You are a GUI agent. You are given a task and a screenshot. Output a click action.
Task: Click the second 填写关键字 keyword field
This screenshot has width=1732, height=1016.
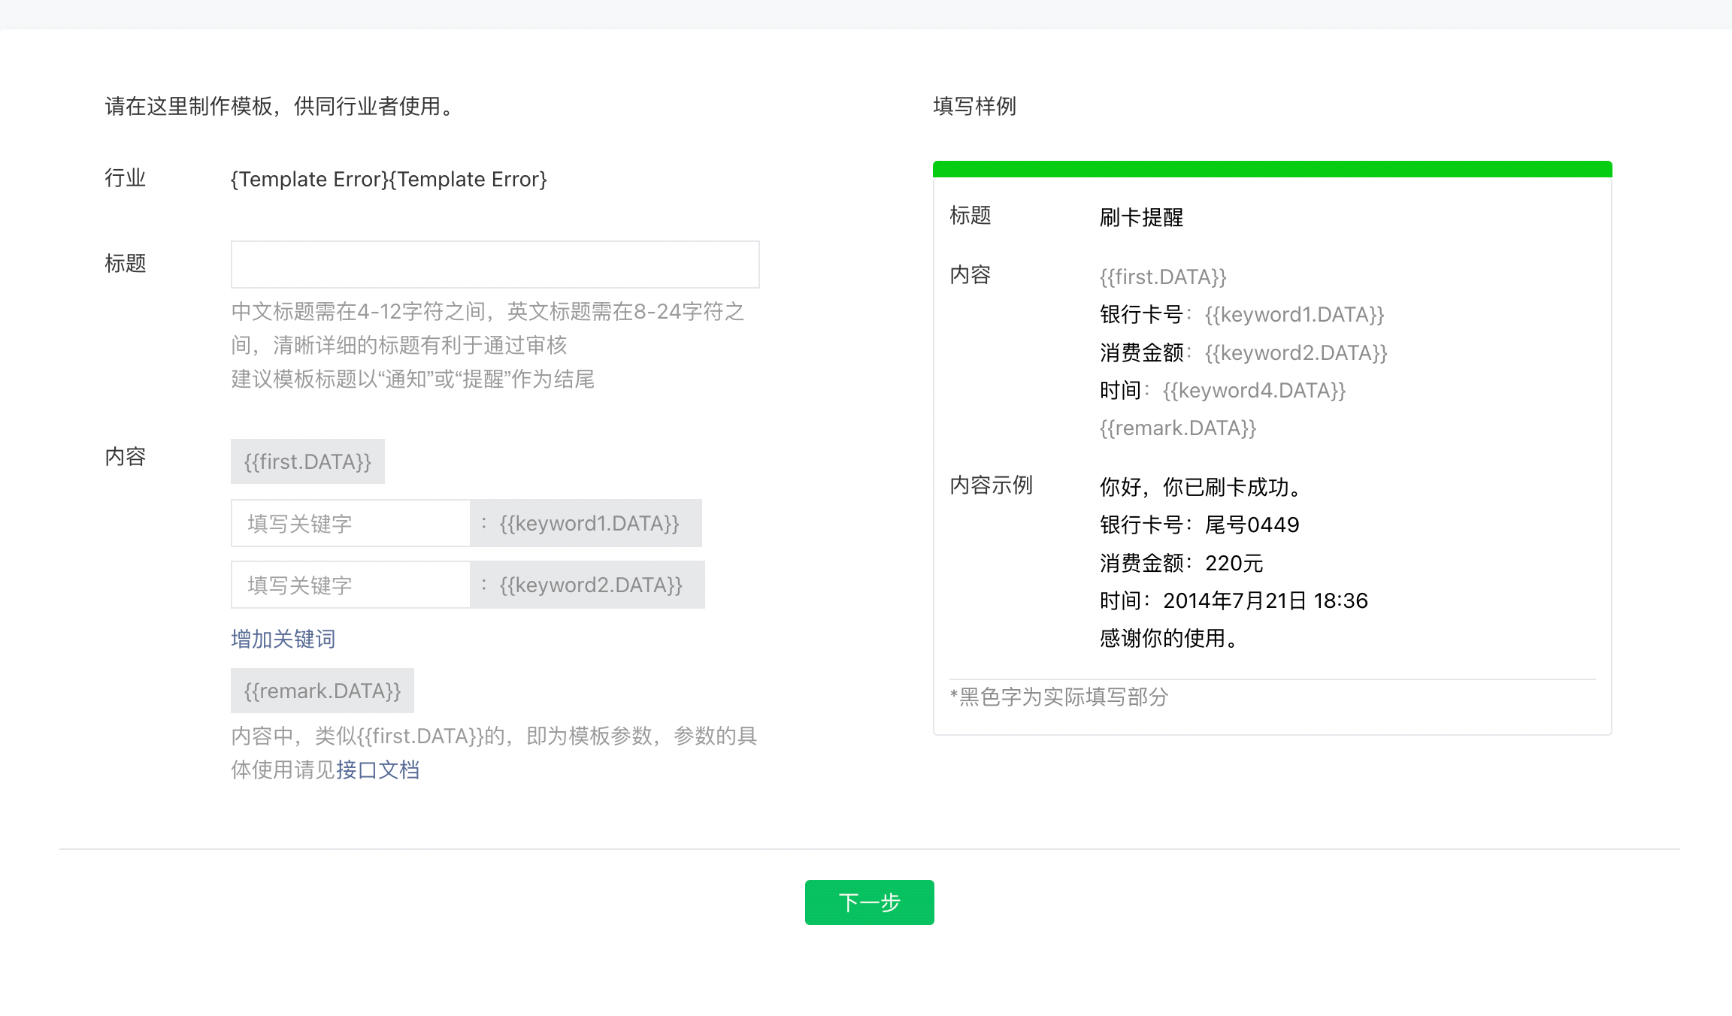tap(350, 585)
